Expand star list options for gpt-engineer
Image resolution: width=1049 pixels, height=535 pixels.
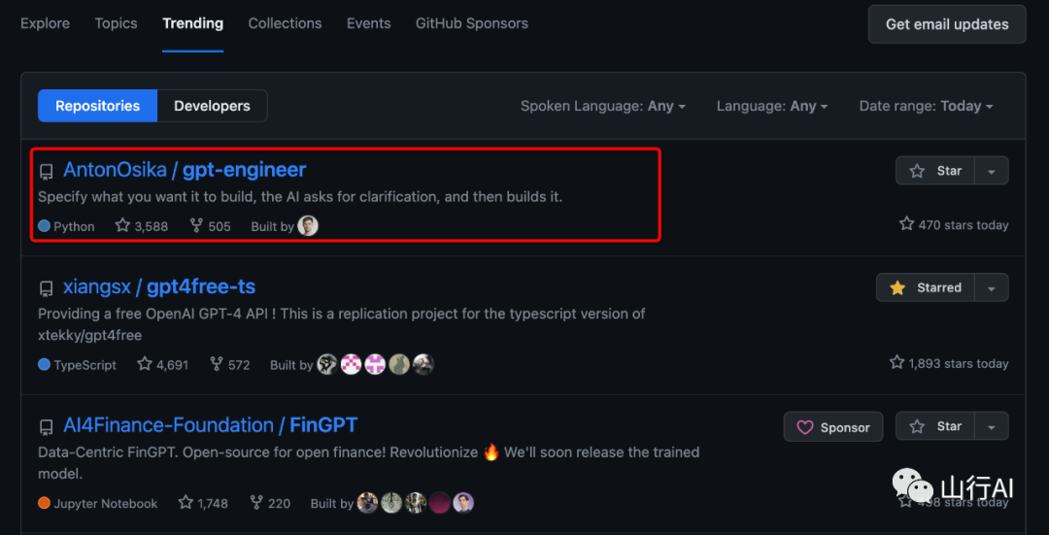coord(992,171)
